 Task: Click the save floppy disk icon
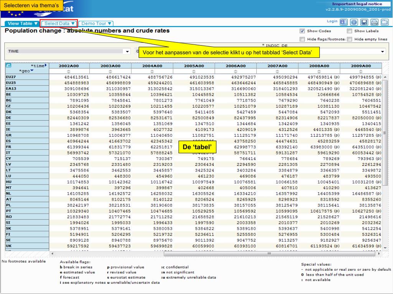(364, 22)
